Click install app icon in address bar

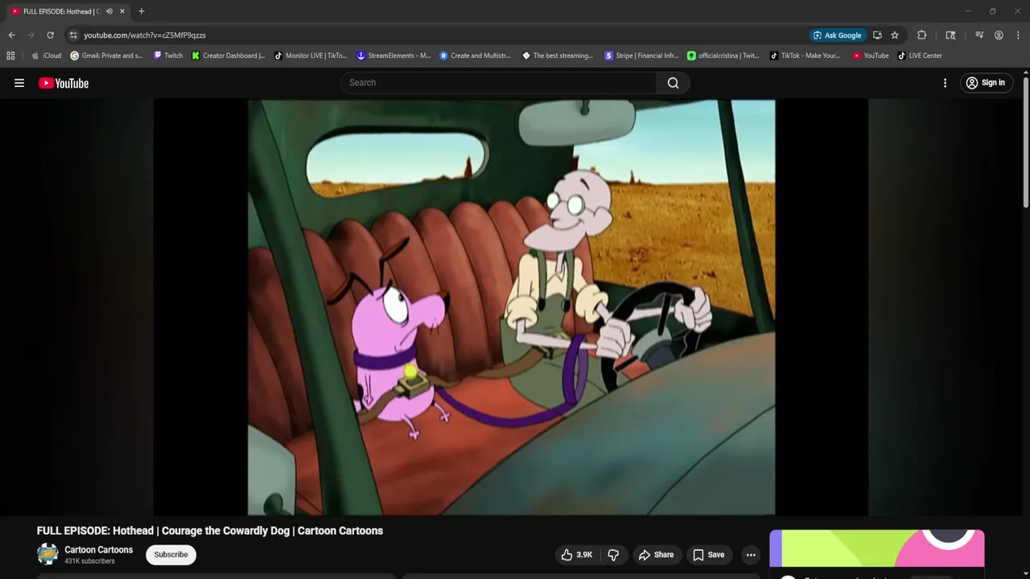(x=877, y=35)
